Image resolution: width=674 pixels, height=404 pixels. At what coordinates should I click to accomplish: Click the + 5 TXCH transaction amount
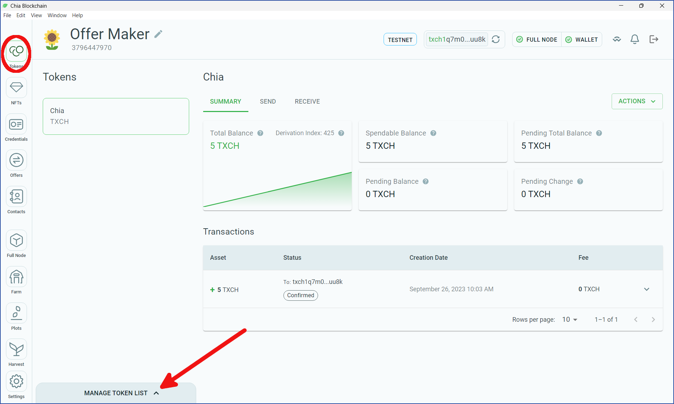click(224, 290)
